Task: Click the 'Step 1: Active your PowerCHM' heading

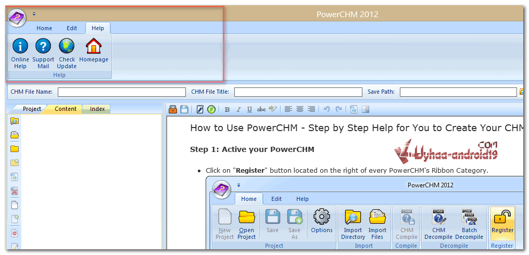Action: 252,149
